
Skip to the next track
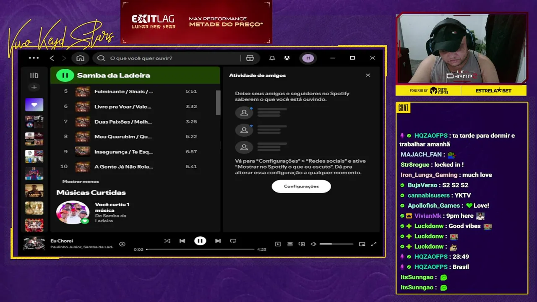pyautogui.click(x=218, y=241)
